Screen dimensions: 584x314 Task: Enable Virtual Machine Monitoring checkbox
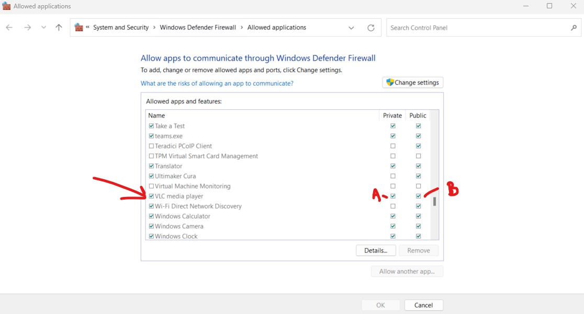coord(151,186)
